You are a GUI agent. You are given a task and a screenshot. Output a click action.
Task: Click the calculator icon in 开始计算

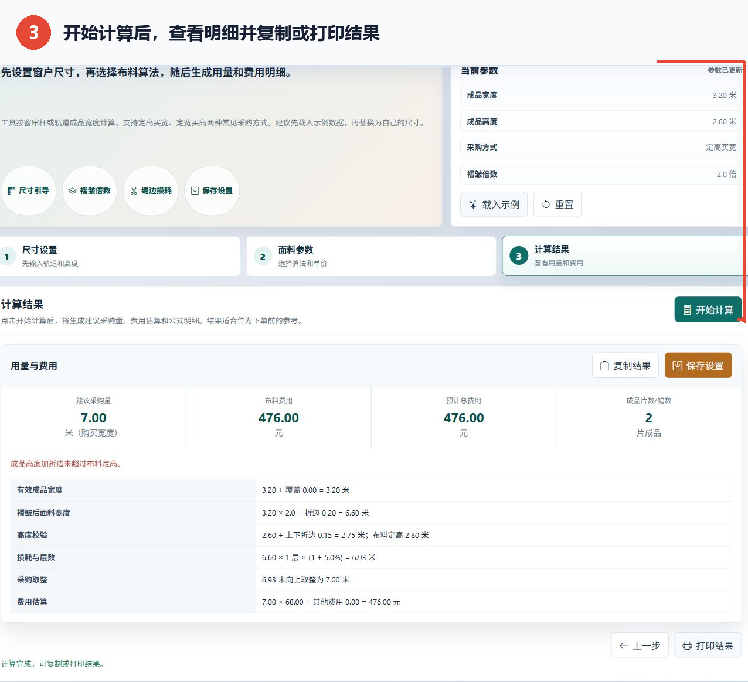tap(687, 310)
